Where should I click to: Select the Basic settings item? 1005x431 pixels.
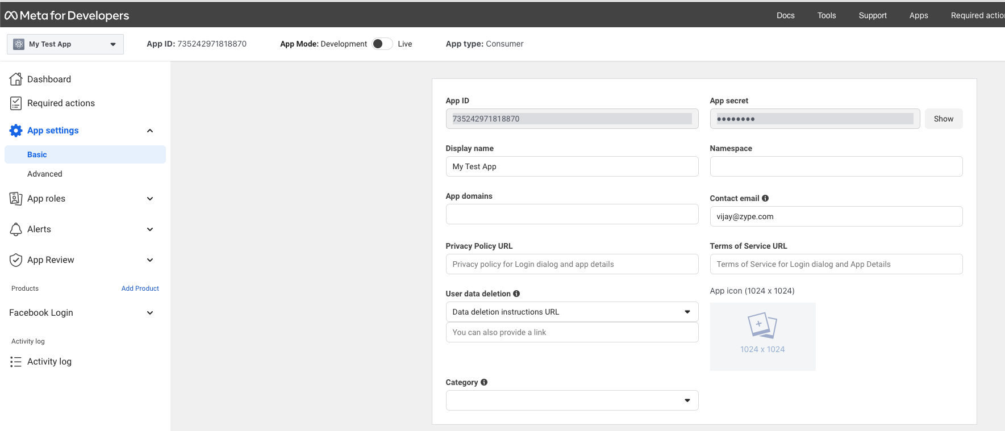tap(85, 154)
